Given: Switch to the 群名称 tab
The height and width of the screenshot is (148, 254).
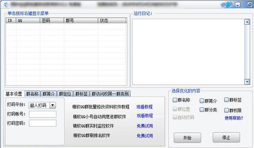Looking at the screenshot, I should click(32, 94).
